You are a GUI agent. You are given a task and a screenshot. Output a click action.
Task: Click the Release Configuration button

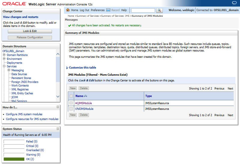[30, 37]
